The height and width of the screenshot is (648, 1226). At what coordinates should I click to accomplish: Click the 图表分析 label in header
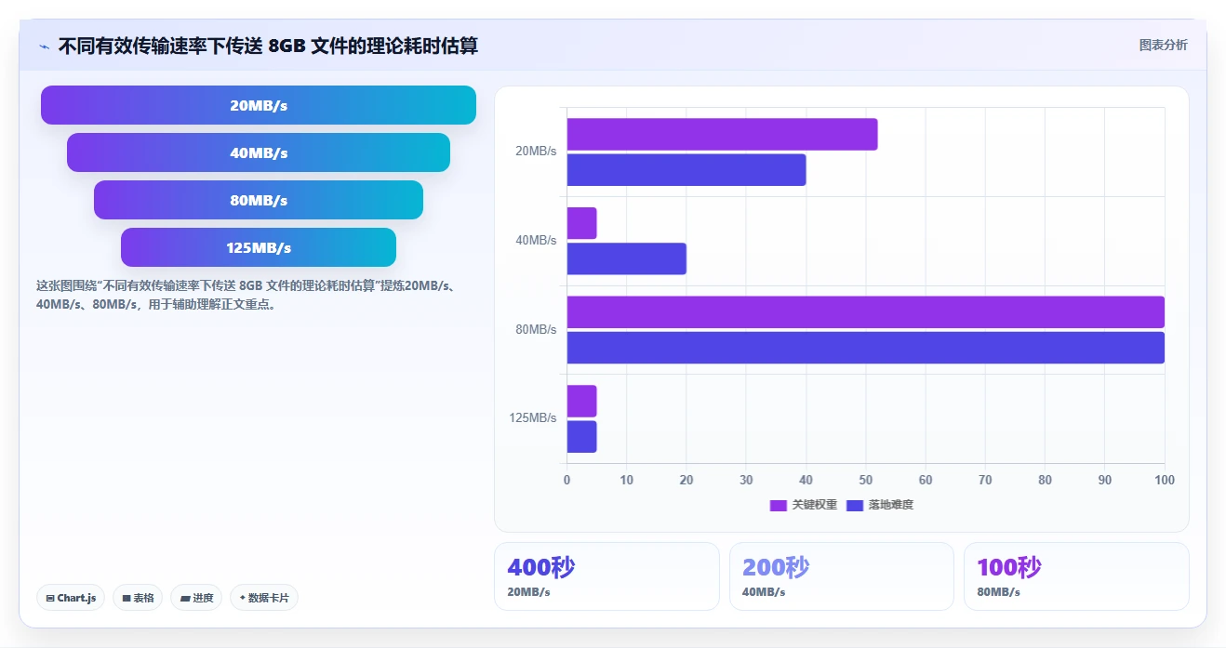(1163, 45)
